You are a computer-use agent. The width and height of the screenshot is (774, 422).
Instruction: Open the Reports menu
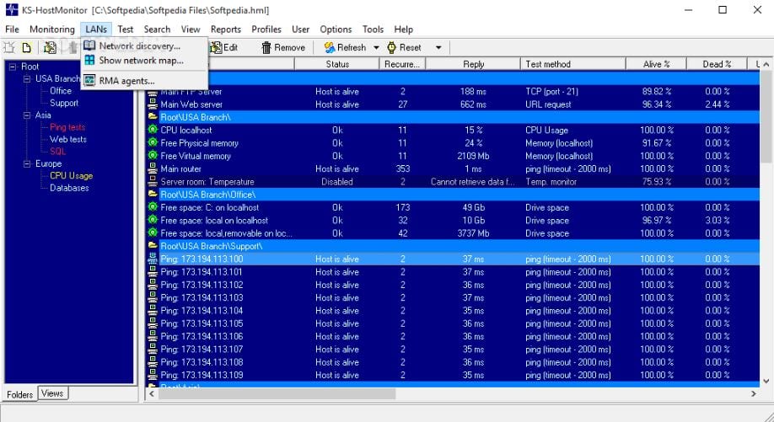tap(226, 29)
